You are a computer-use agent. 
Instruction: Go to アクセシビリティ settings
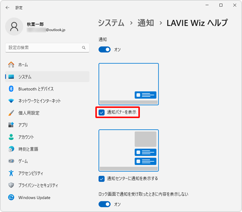[47, 173]
